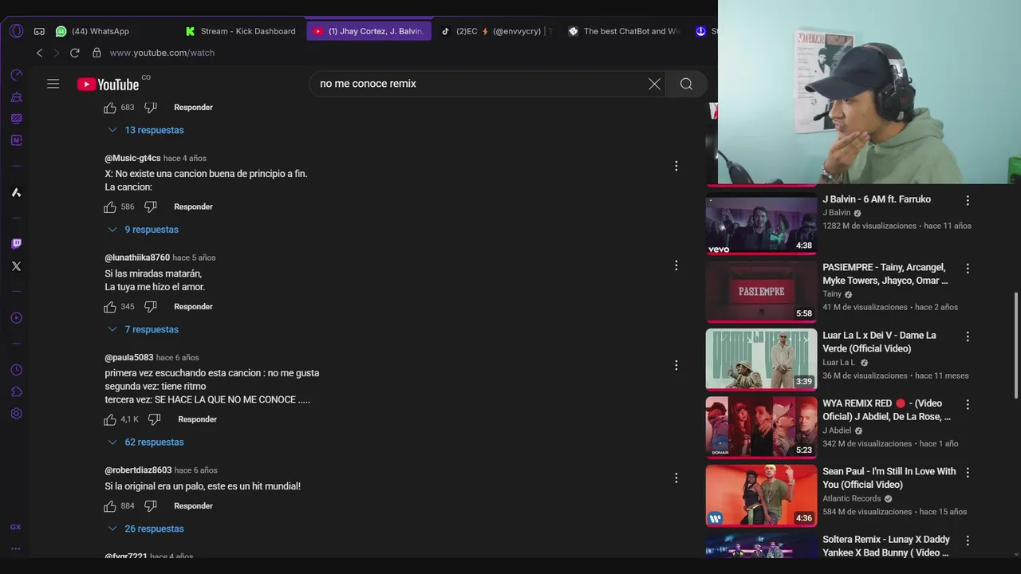Go to YouTube home via logo
This screenshot has width=1021, height=574.
108,85
